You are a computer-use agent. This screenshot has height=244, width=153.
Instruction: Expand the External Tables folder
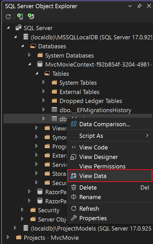tap(44, 91)
